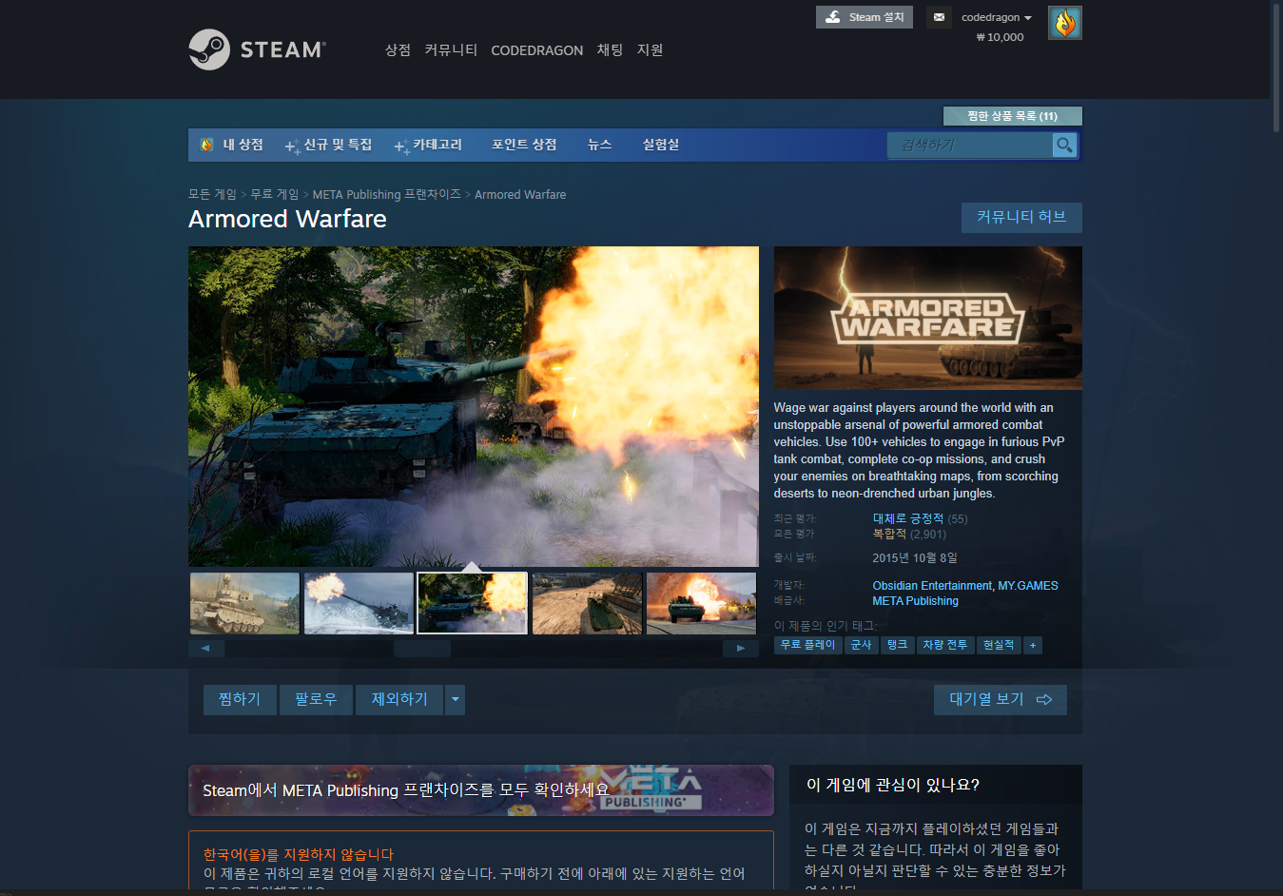1283x896 pixels.
Task: Select 군사 tag
Action: [x=862, y=645]
